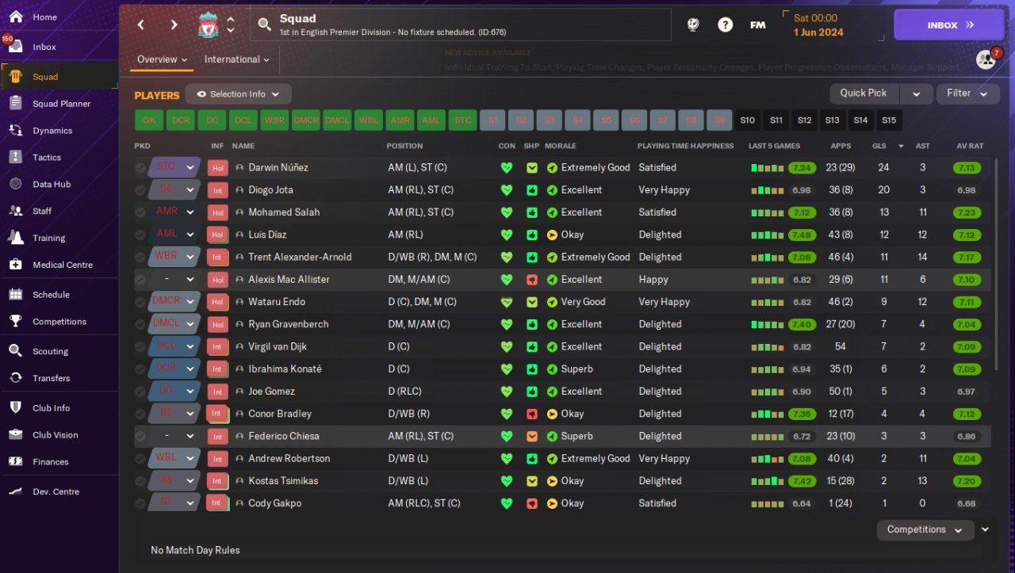Select the S15 substitute chip

pyautogui.click(x=889, y=120)
